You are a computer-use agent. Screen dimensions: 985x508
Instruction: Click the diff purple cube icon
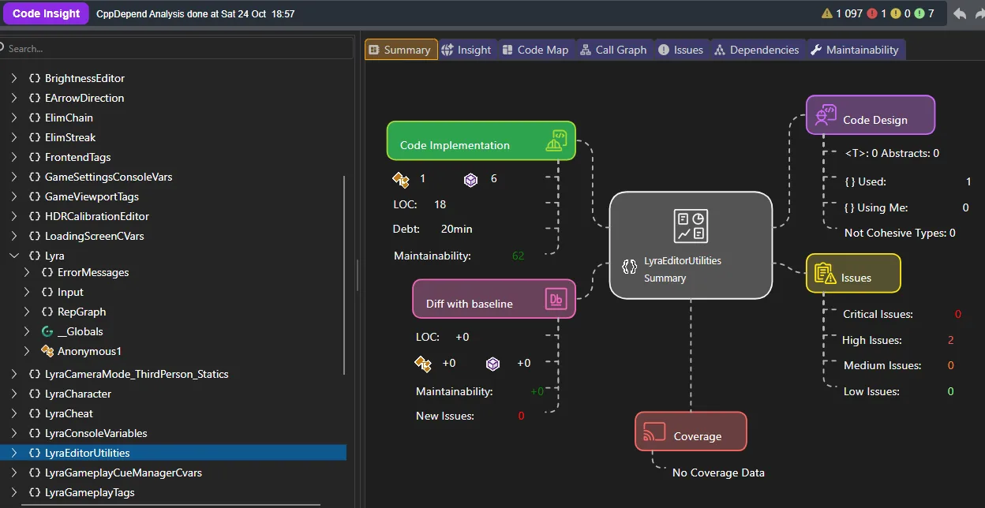(492, 364)
